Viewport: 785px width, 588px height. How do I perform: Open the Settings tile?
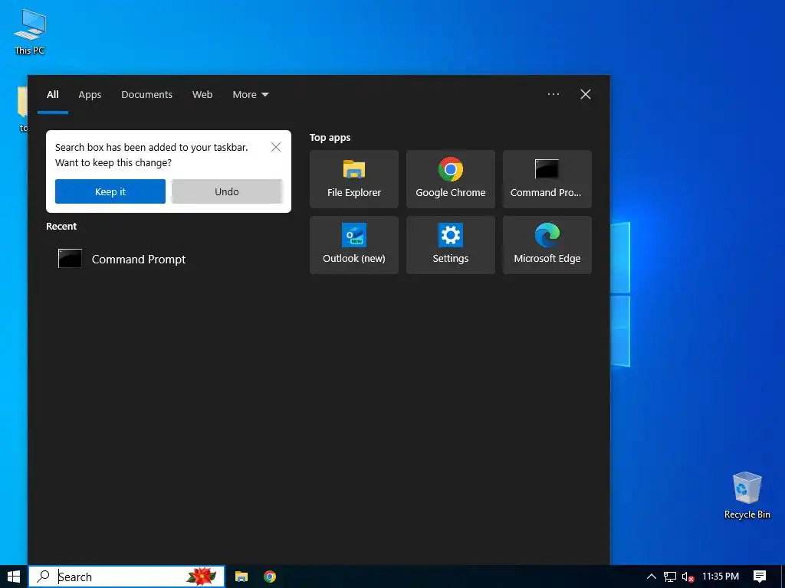click(x=451, y=245)
